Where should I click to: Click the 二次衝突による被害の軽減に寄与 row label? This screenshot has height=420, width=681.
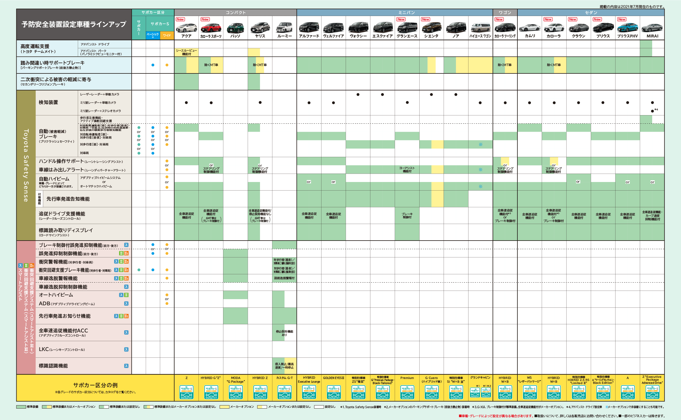(56, 79)
